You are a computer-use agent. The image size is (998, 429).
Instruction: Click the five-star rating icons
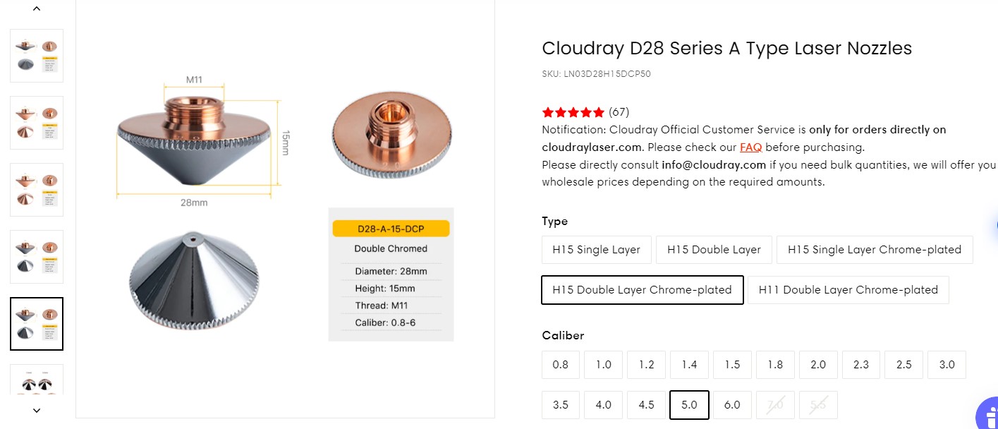(573, 112)
